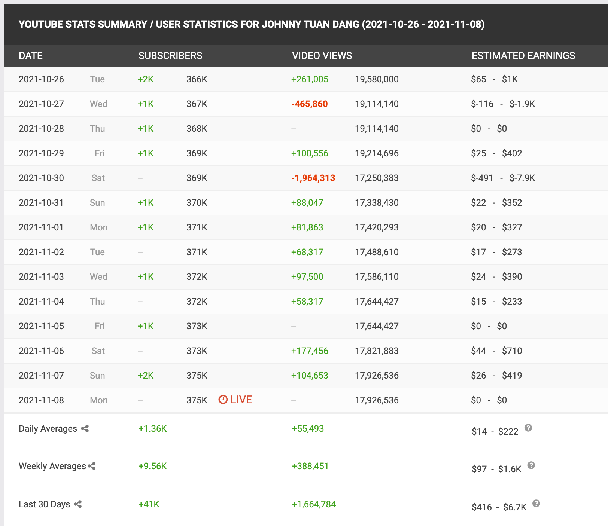The image size is (608, 526).
Task: Click the LIVE indicator label
Action: (241, 400)
